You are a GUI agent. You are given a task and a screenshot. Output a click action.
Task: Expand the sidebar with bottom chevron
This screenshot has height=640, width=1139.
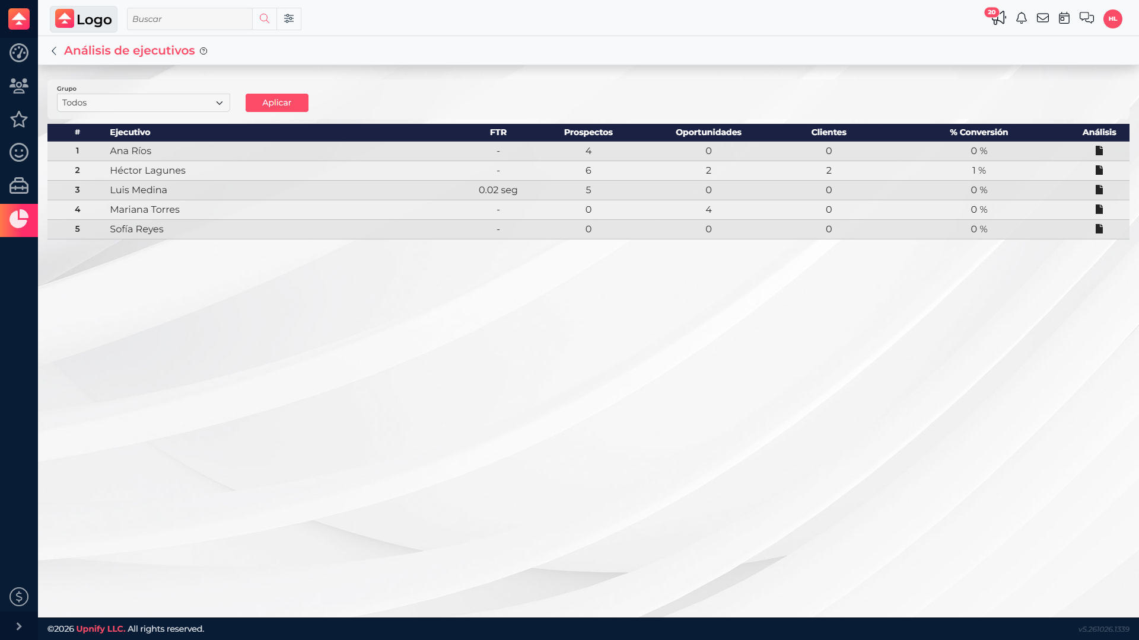click(19, 626)
